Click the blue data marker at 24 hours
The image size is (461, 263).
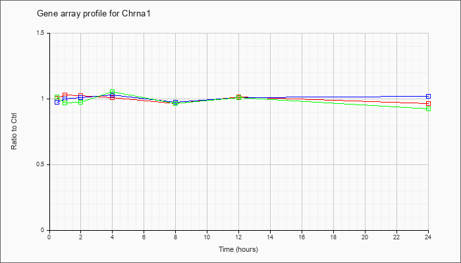click(428, 96)
